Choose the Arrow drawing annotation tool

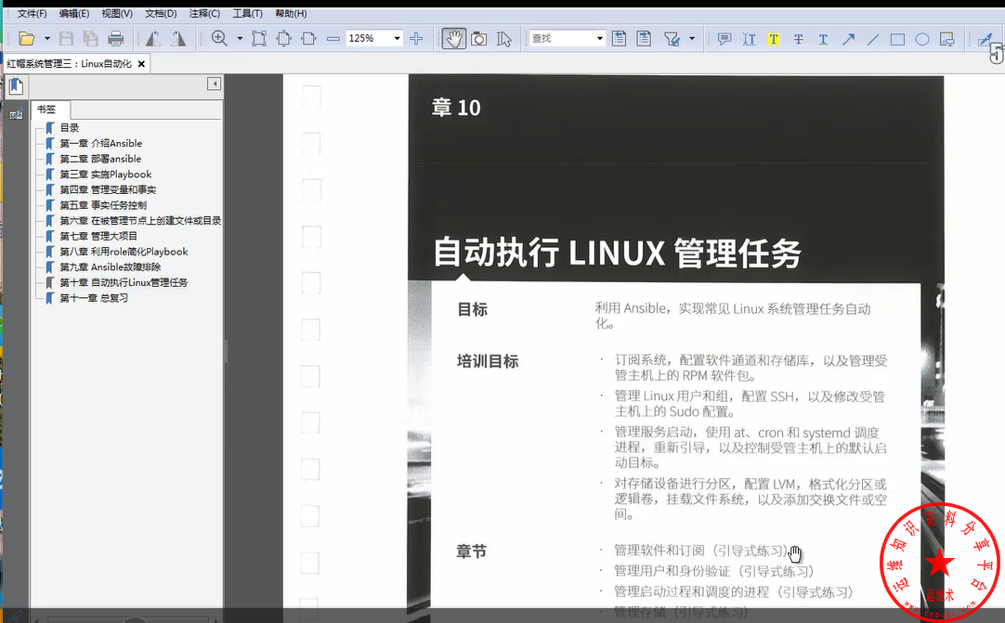[x=848, y=39]
